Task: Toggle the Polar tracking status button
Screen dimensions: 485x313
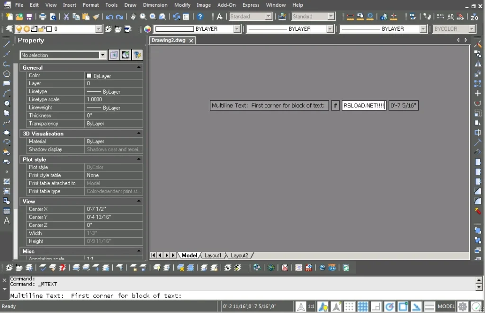Action: pos(389,307)
